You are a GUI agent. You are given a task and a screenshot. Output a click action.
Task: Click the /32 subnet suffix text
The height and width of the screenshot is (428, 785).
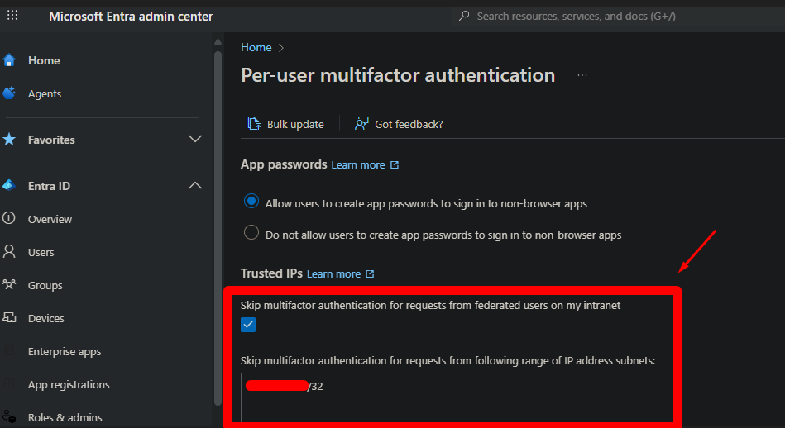pyautogui.click(x=315, y=387)
